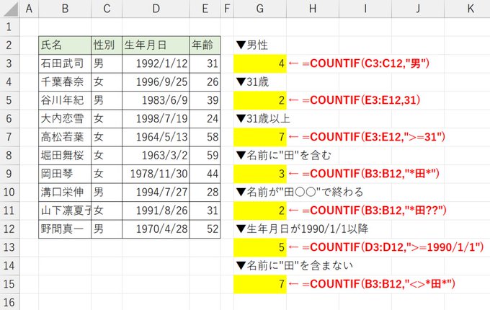Select age cell showing 39
Viewport: 490px width, 310px height.
pyautogui.click(x=205, y=100)
